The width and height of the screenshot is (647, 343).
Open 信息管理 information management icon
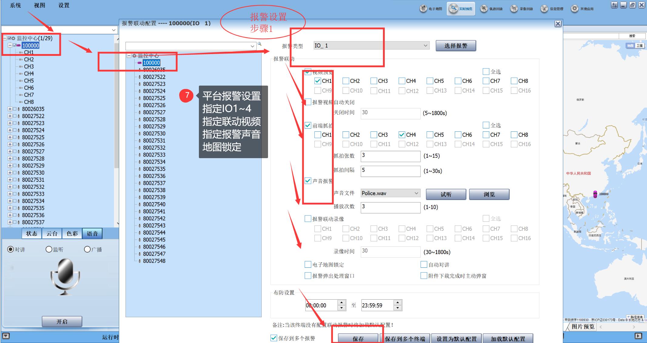[544, 8]
